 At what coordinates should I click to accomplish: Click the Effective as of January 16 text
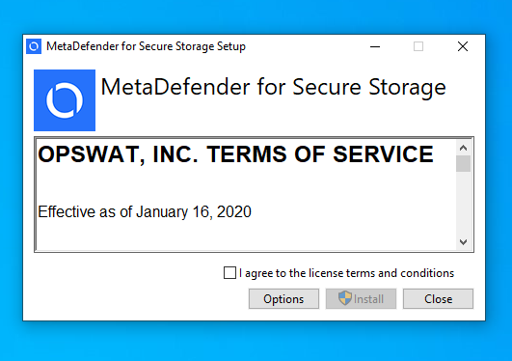[145, 212]
